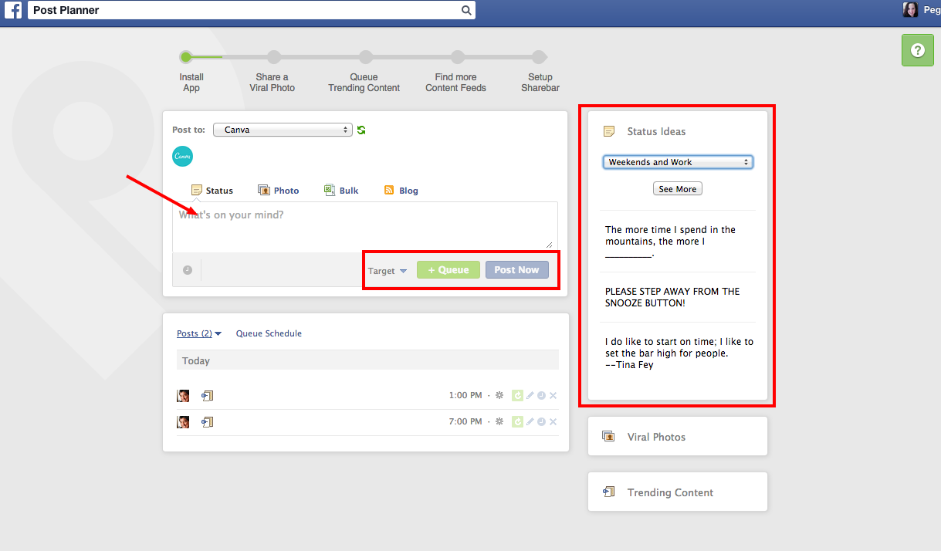Screen dimensions: 941x551
Task: Click the clock icon on 7:00 PM post
Action: pos(541,421)
